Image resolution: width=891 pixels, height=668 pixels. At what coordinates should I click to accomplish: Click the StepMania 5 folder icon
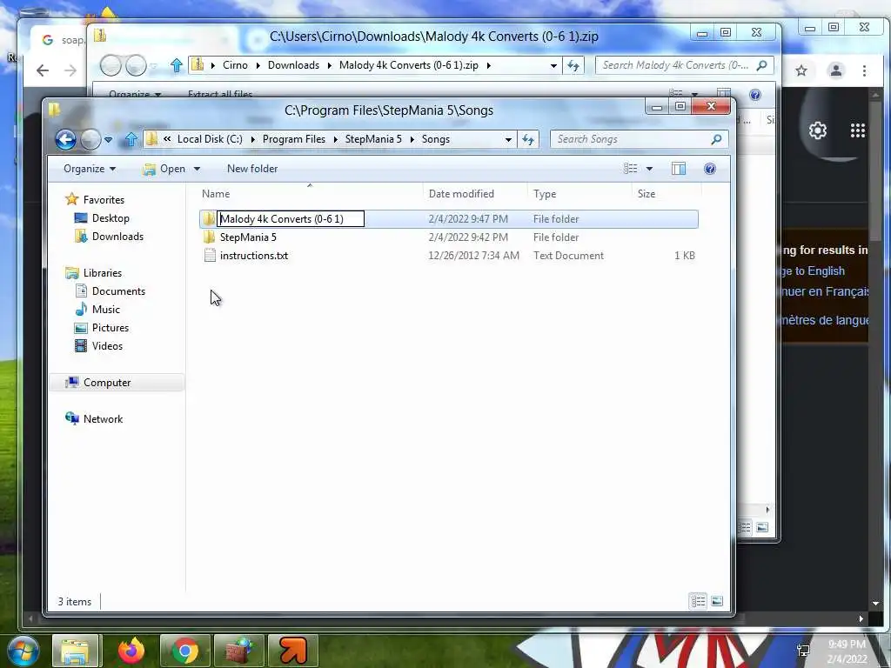[x=209, y=237]
